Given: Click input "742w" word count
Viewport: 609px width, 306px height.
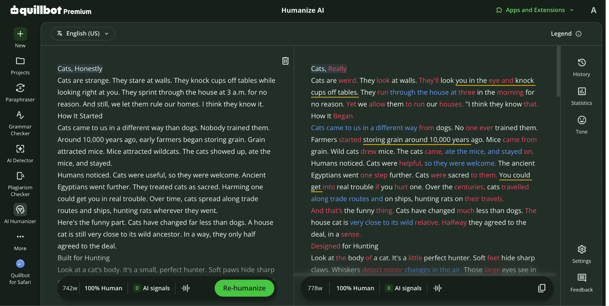Looking at the screenshot, I should (x=70, y=288).
